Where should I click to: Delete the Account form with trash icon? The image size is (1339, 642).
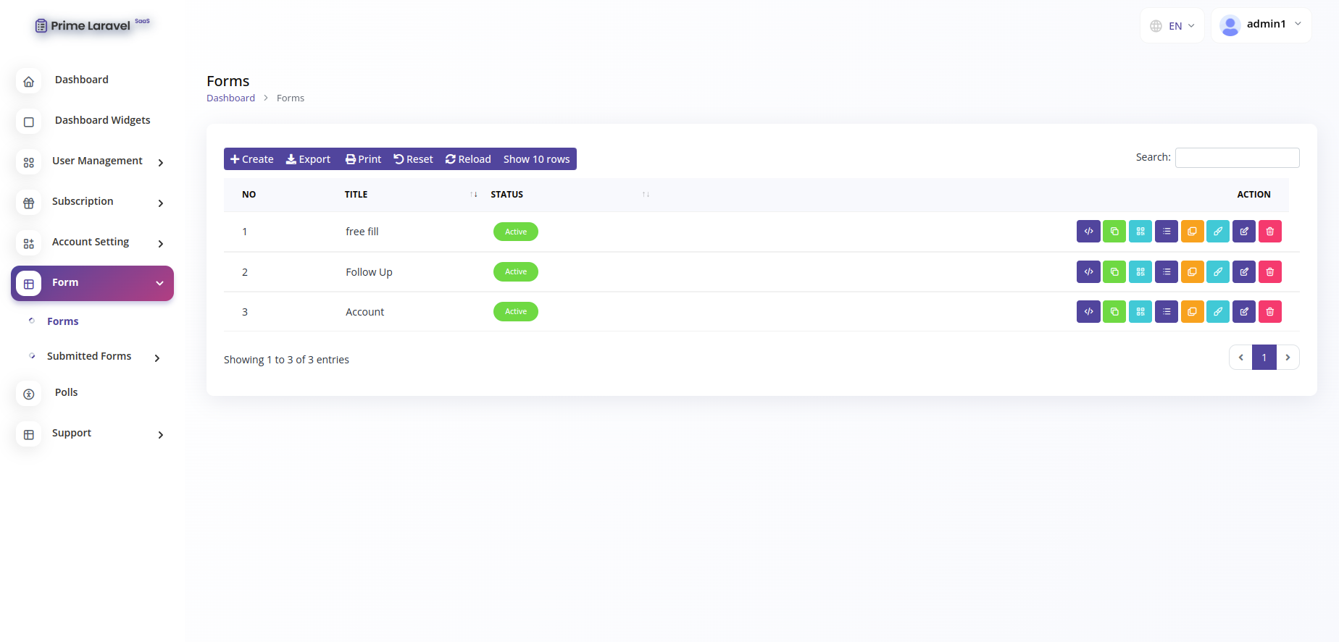click(1270, 312)
